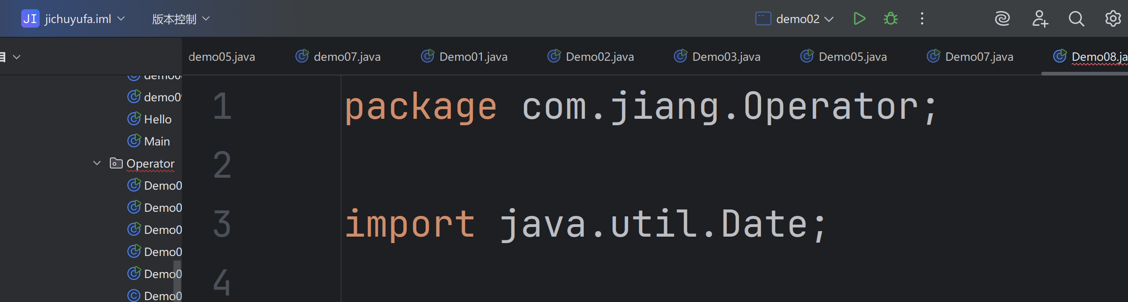The width and height of the screenshot is (1128, 302).
Task: Open the project view options chevron
Action: tap(17, 57)
